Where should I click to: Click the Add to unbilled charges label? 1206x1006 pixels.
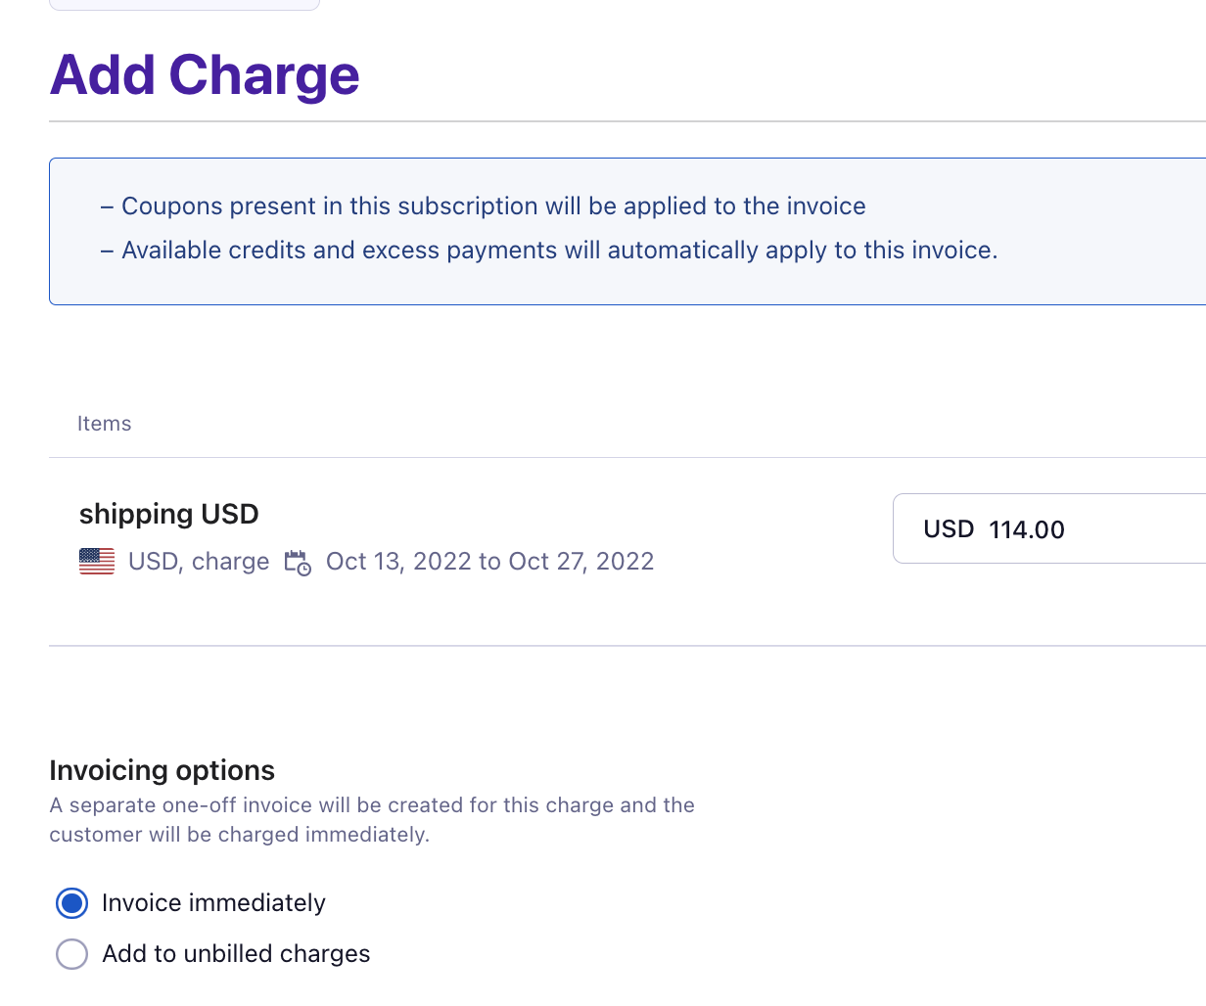click(237, 953)
